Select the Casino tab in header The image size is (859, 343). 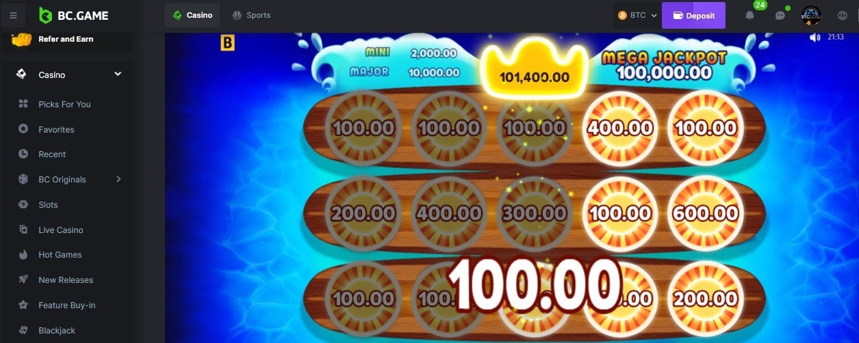[192, 15]
